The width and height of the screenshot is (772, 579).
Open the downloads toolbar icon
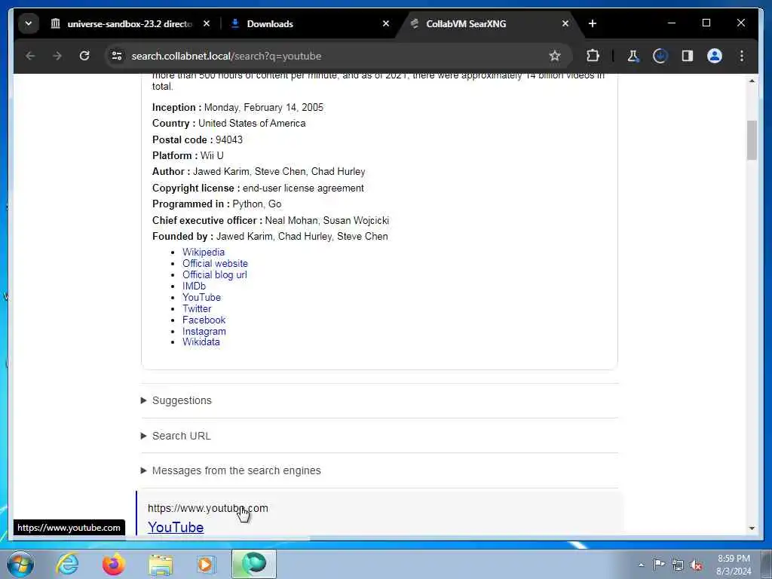(660, 56)
